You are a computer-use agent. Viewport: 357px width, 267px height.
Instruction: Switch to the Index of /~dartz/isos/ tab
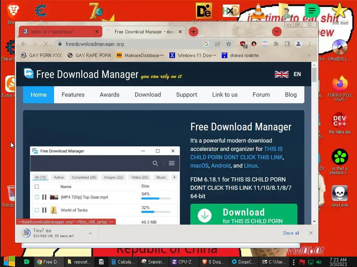tap(60, 32)
